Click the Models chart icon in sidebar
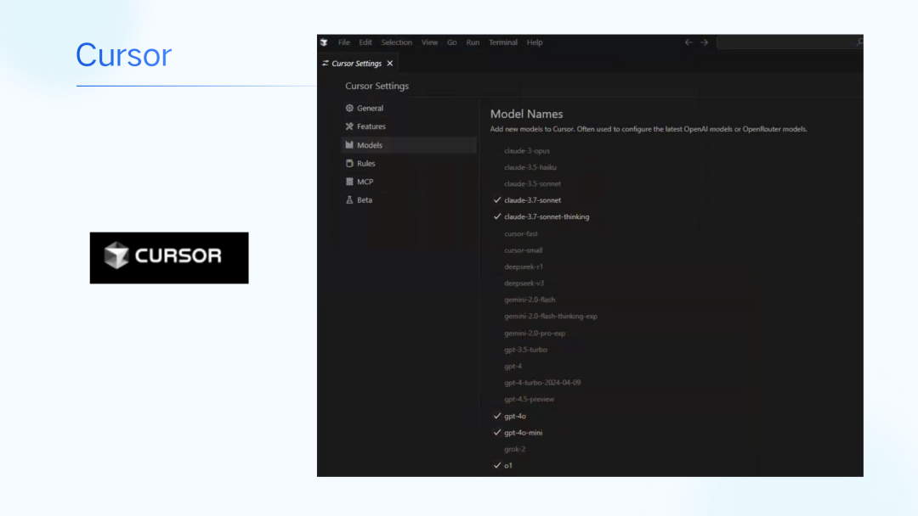Screen dimensions: 918x516 (x=349, y=145)
